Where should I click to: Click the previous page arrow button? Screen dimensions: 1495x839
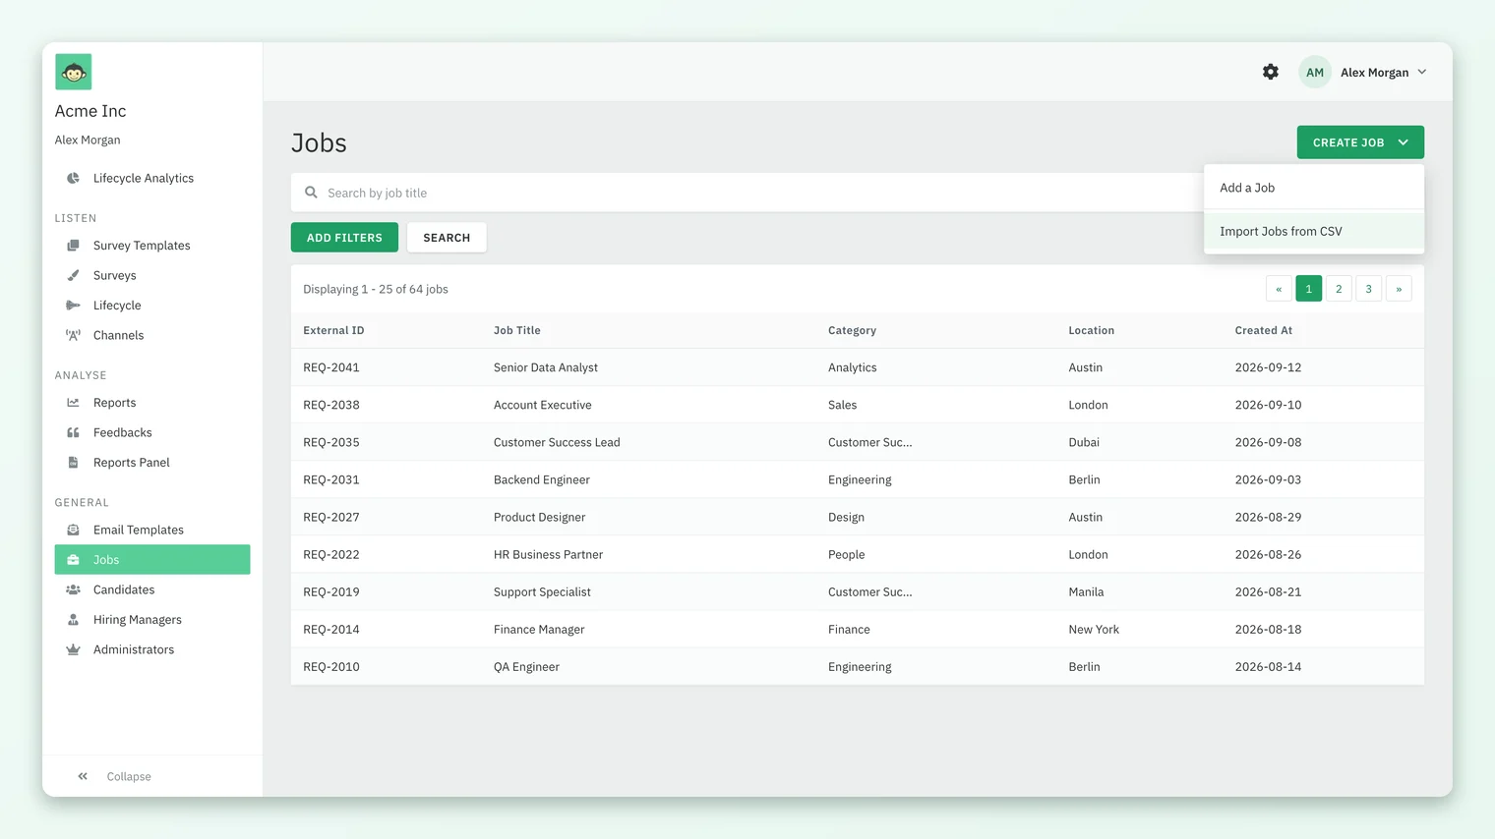tap(1279, 289)
